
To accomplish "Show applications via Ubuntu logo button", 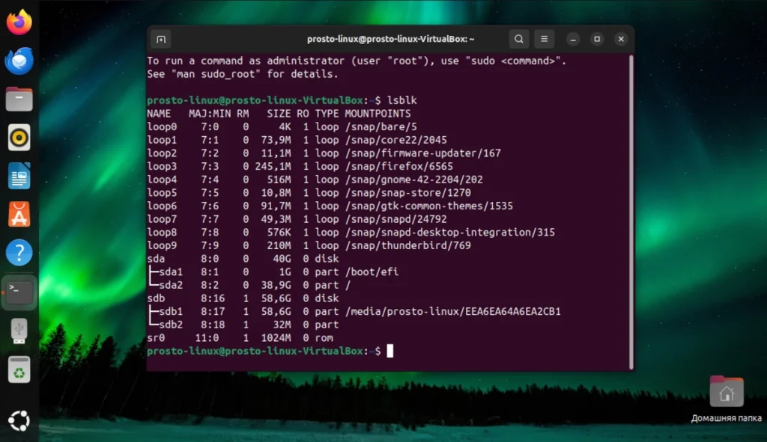I will (x=19, y=420).
